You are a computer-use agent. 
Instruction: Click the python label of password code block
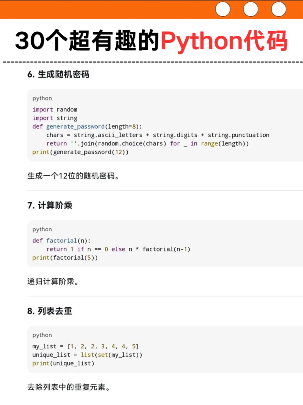42,99
